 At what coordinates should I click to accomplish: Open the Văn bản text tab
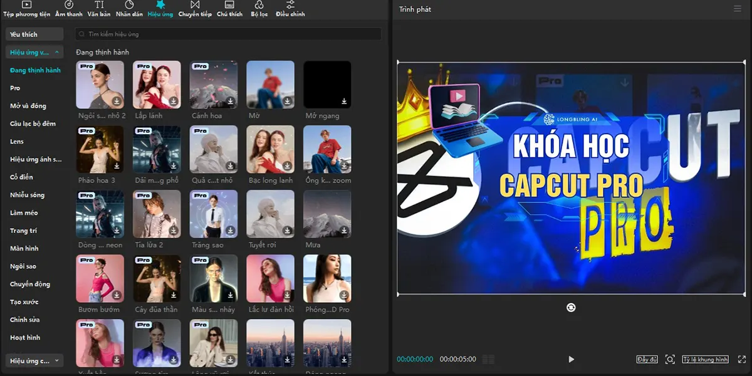[99, 9]
